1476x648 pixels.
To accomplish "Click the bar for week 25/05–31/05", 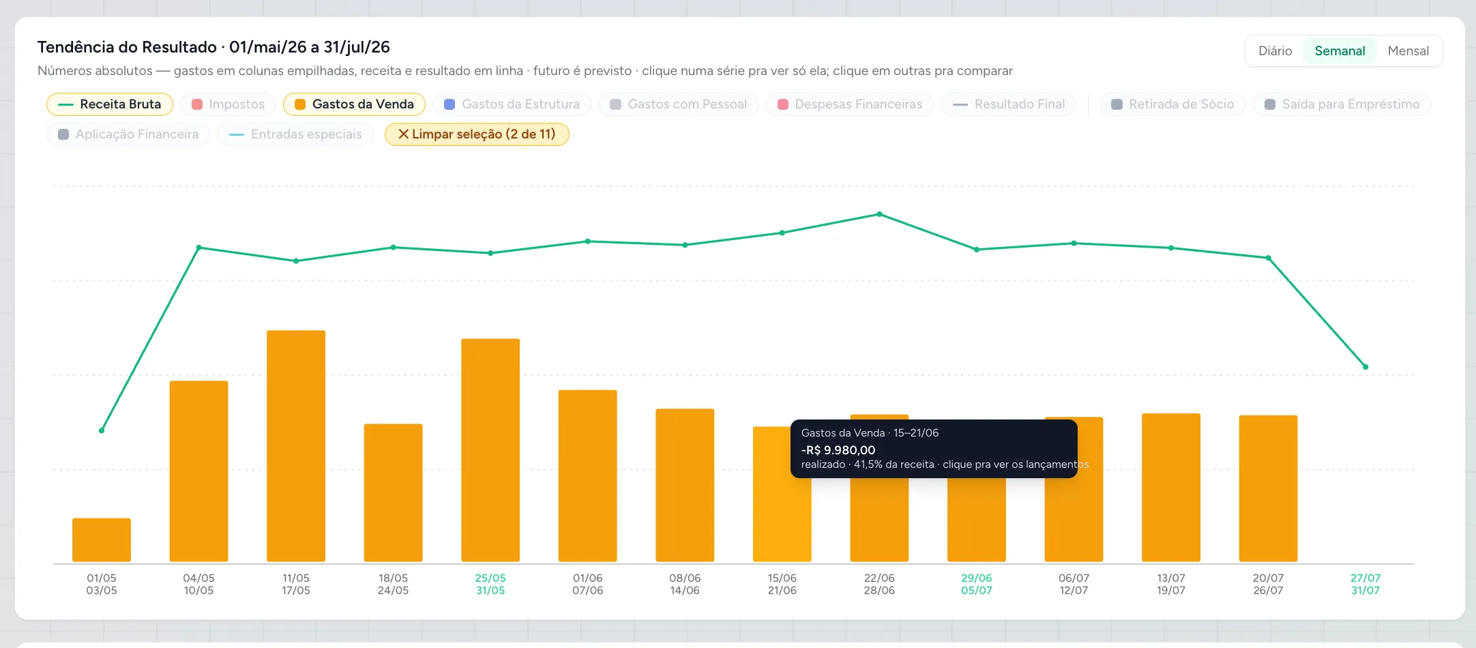I will coord(490,450).
